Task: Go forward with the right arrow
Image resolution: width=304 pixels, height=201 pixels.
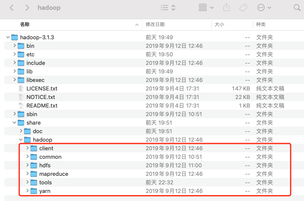Action: pos(27,8)
